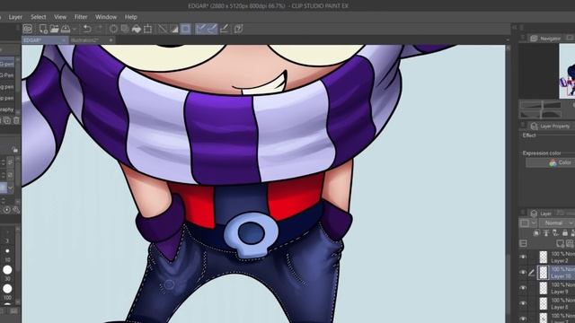Toggle Show selection border
575x323 pixels.
tap(186, 29)
